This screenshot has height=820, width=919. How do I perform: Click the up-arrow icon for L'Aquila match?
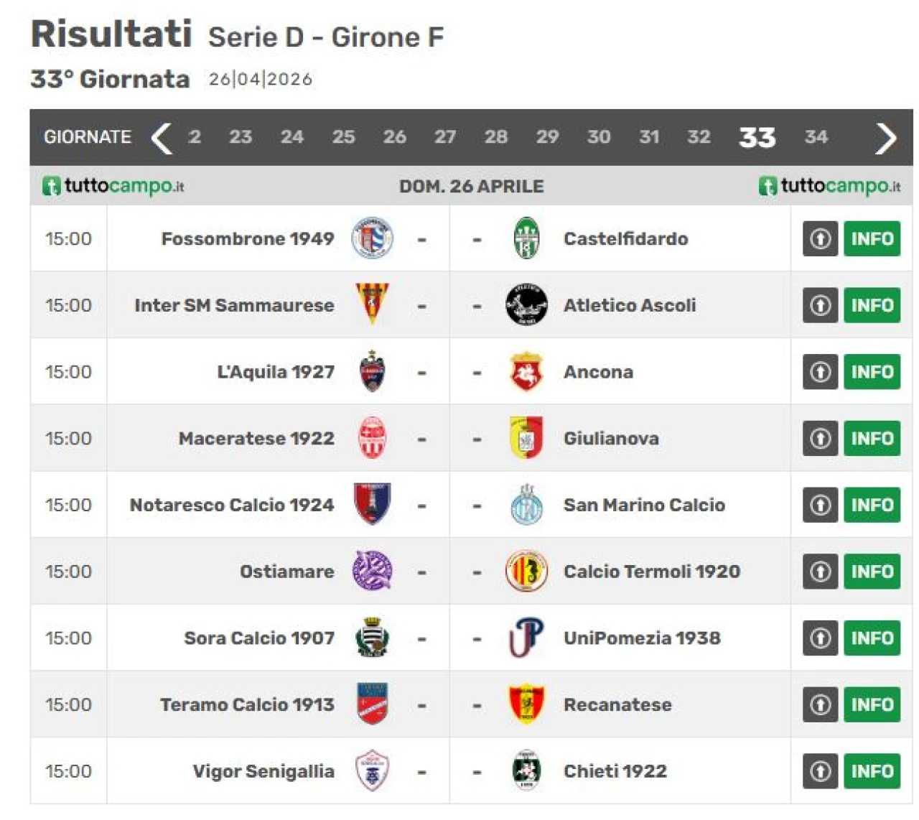[820, 372]
